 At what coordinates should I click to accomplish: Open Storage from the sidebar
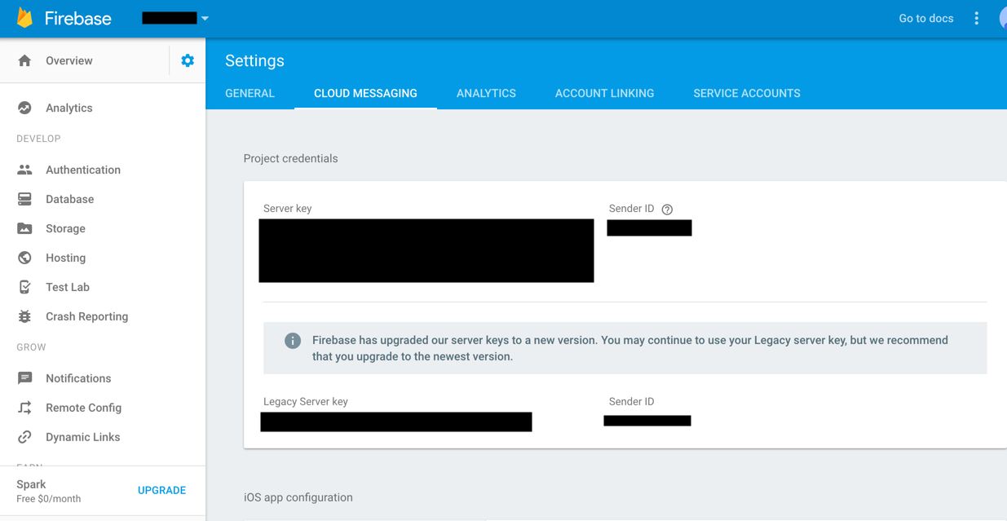coord(66,228)
